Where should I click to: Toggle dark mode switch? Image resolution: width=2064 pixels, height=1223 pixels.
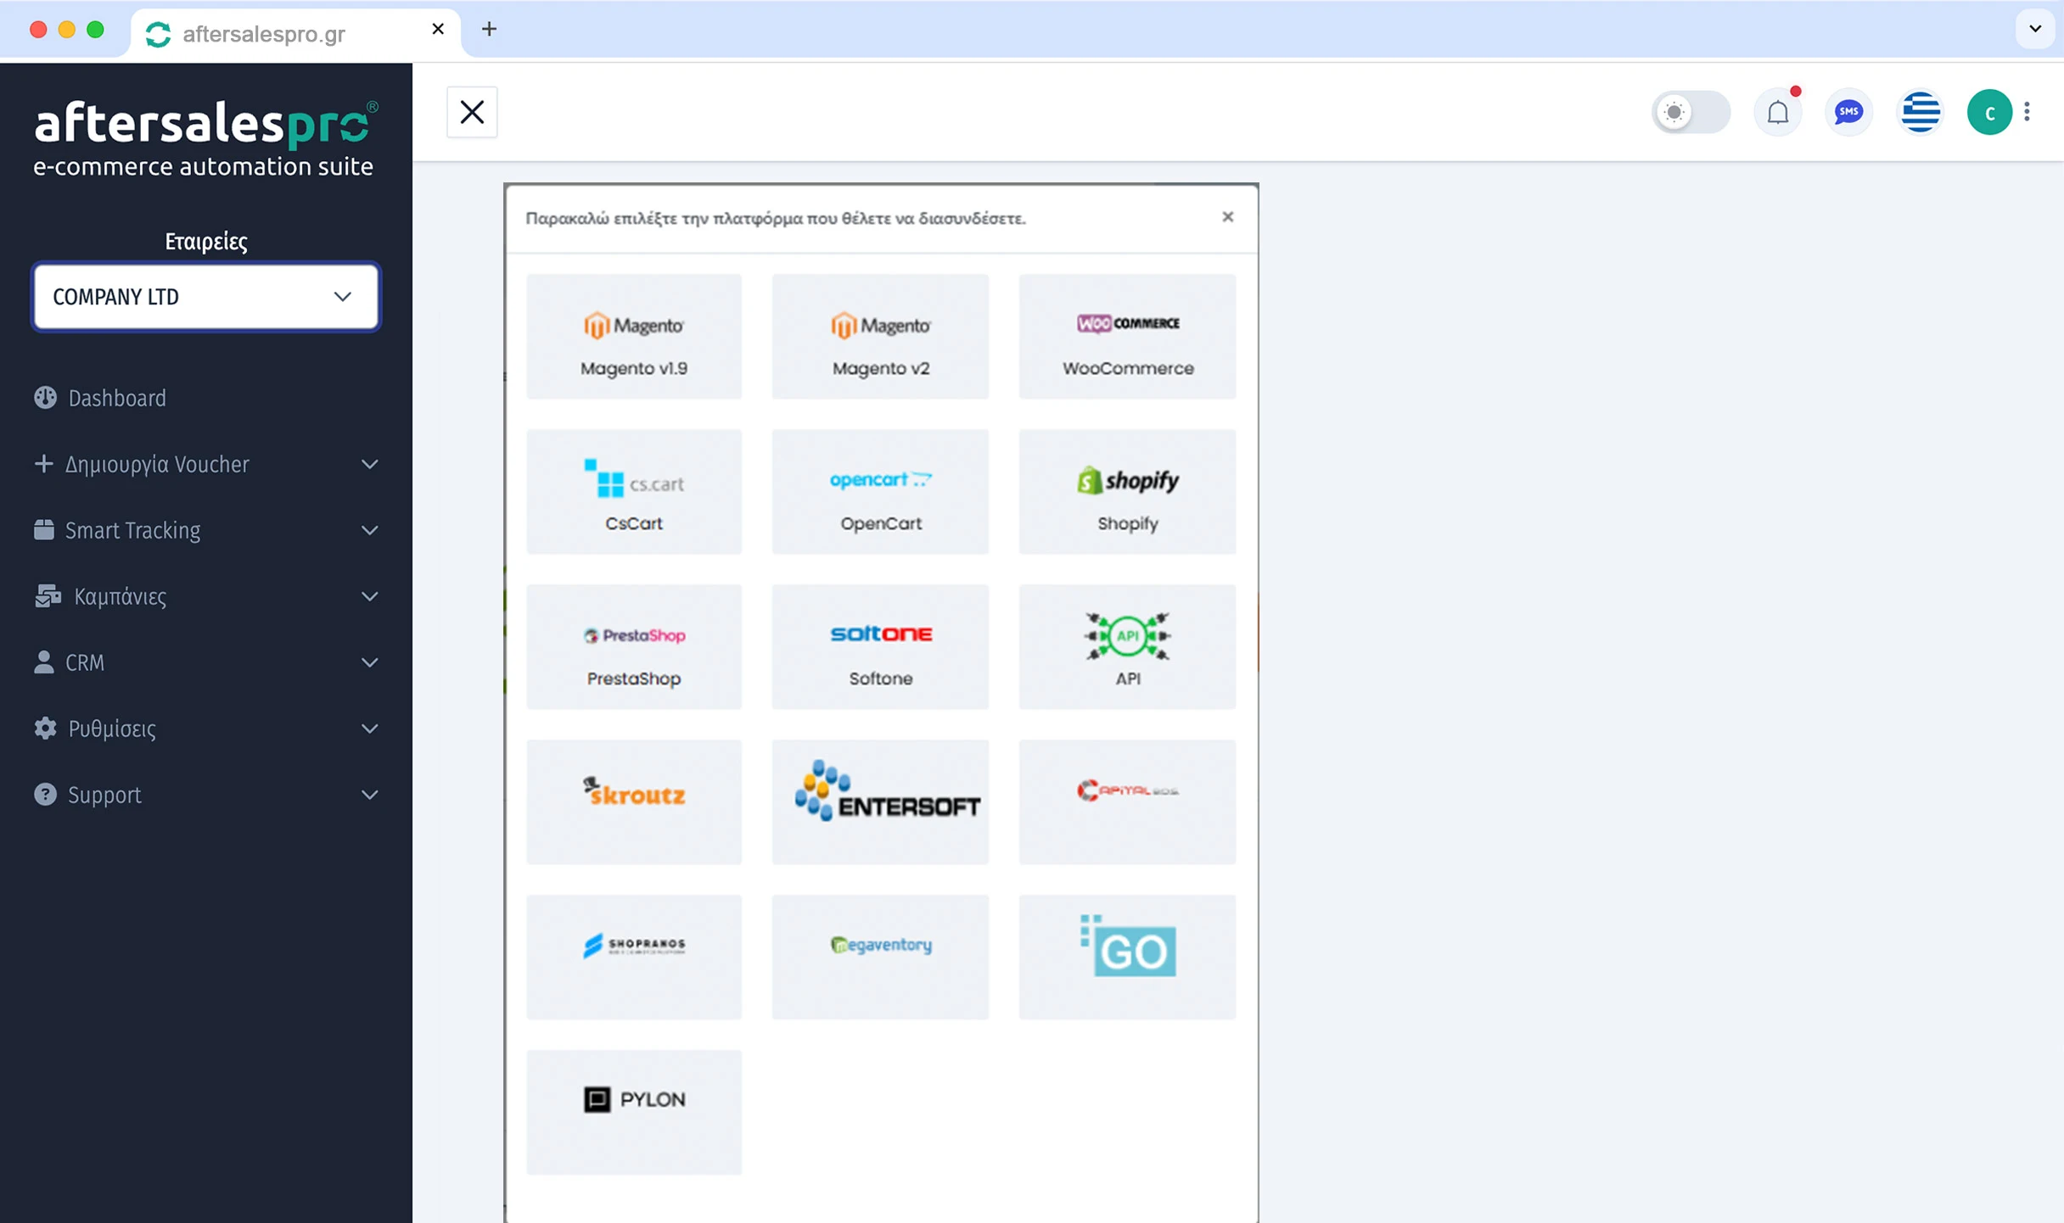point(1691,111)
